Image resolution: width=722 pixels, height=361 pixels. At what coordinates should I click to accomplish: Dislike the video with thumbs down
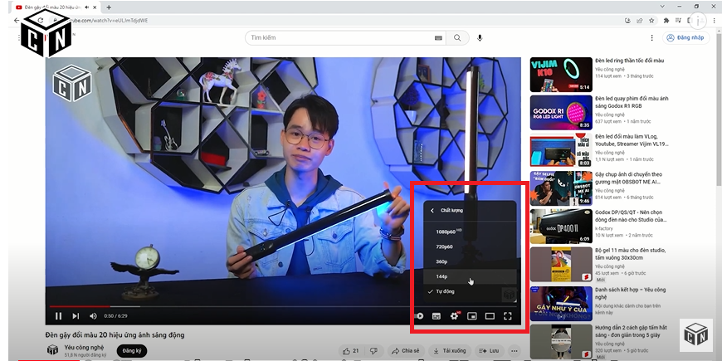[373, 351]
